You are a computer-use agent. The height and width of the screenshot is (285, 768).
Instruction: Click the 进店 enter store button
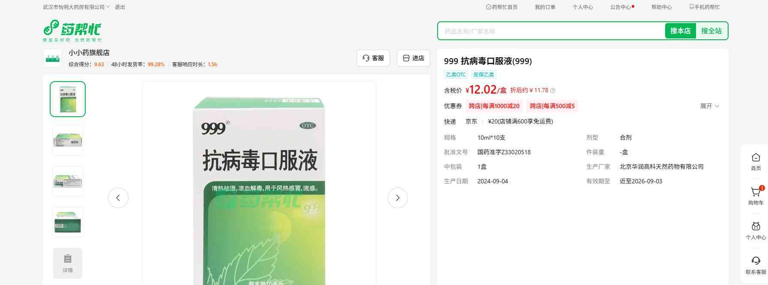[x=414, y=58]
